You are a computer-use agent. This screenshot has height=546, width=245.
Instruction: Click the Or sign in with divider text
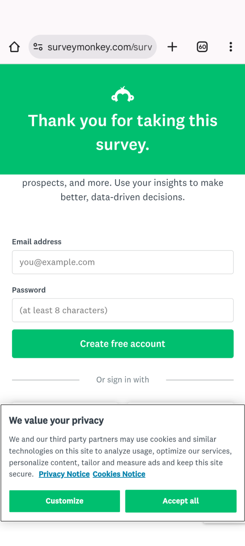click(x=122, y=380)
